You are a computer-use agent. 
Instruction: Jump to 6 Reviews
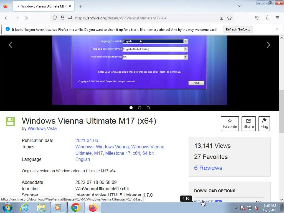click(x=208, y=168)
